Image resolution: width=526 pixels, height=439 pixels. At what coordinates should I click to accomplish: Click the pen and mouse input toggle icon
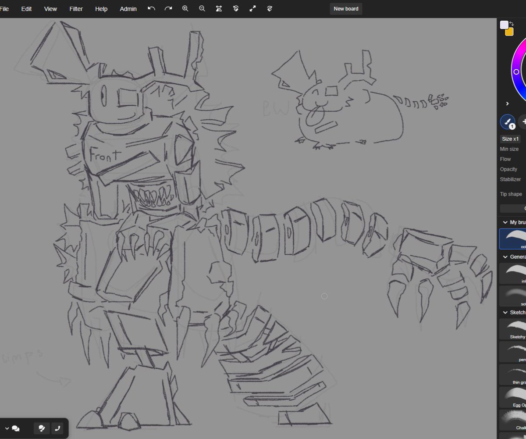42,428
